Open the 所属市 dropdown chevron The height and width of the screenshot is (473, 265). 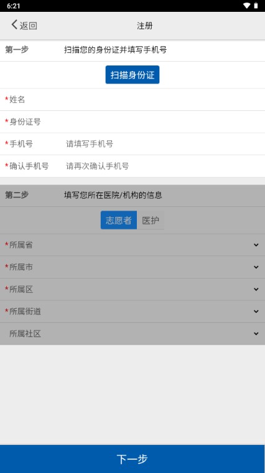(x=256, y=267)
